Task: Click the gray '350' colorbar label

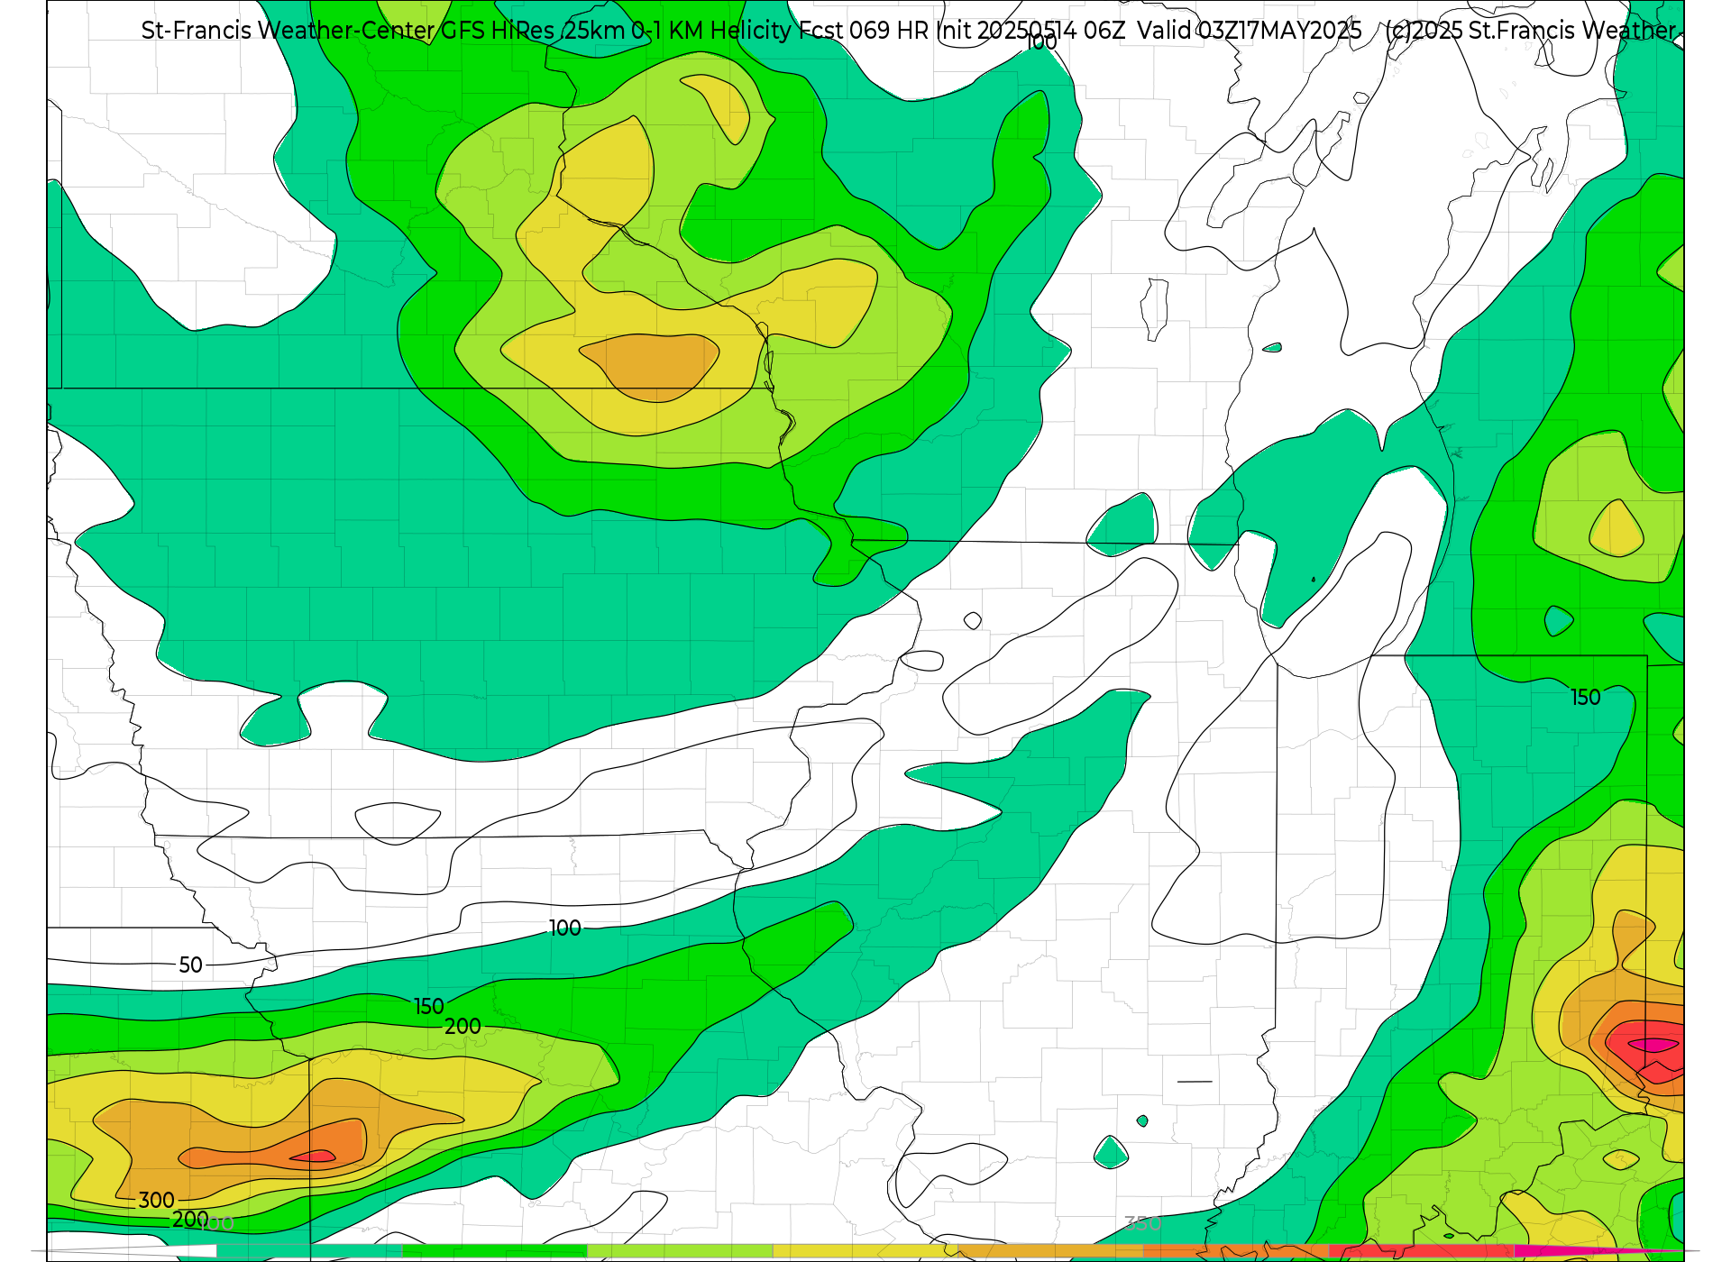Action: click(x=1142, y=1224)
